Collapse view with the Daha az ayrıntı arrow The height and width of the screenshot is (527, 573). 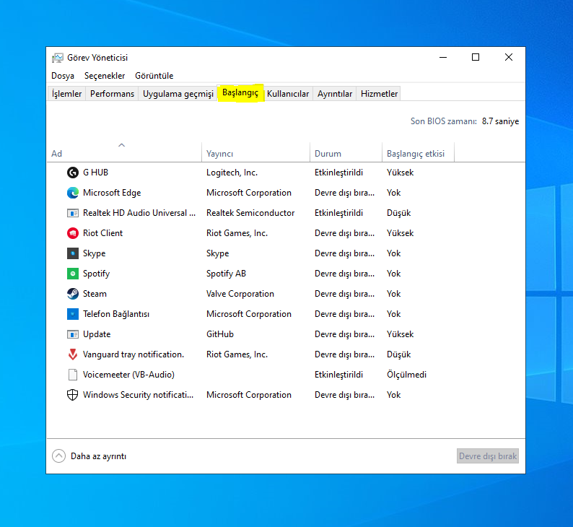pyautogui.click(x=59, y=456)
